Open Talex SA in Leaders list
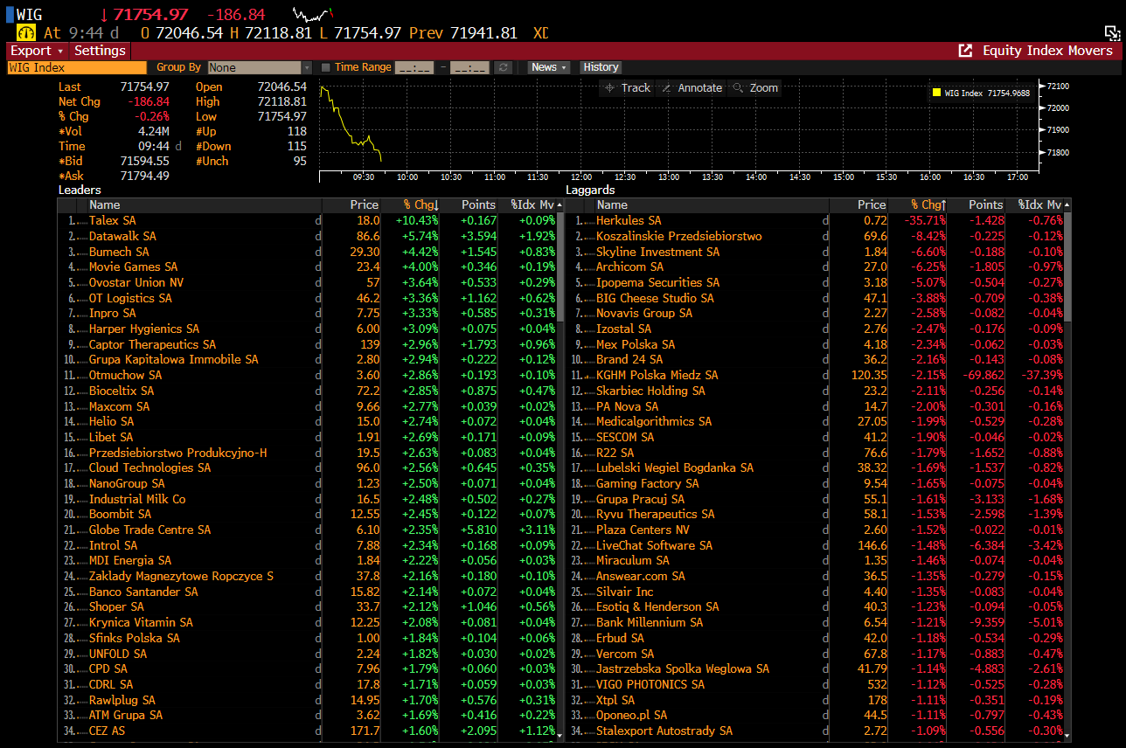Image resolution: width=1126 pixels, height=748 pixels. coord(113,221)
